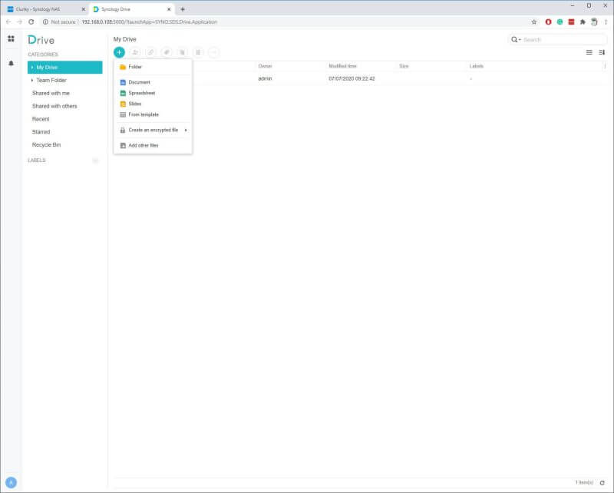Go back in browser history

(8, 22)
